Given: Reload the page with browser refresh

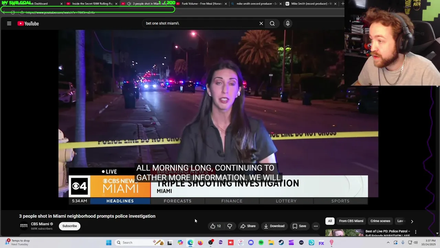Looking at the screenshot, I should [x=13, y=12].
